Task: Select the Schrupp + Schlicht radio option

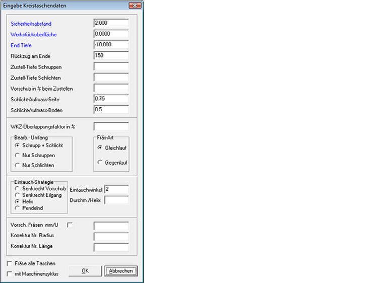Action: (x=18, y=145)
